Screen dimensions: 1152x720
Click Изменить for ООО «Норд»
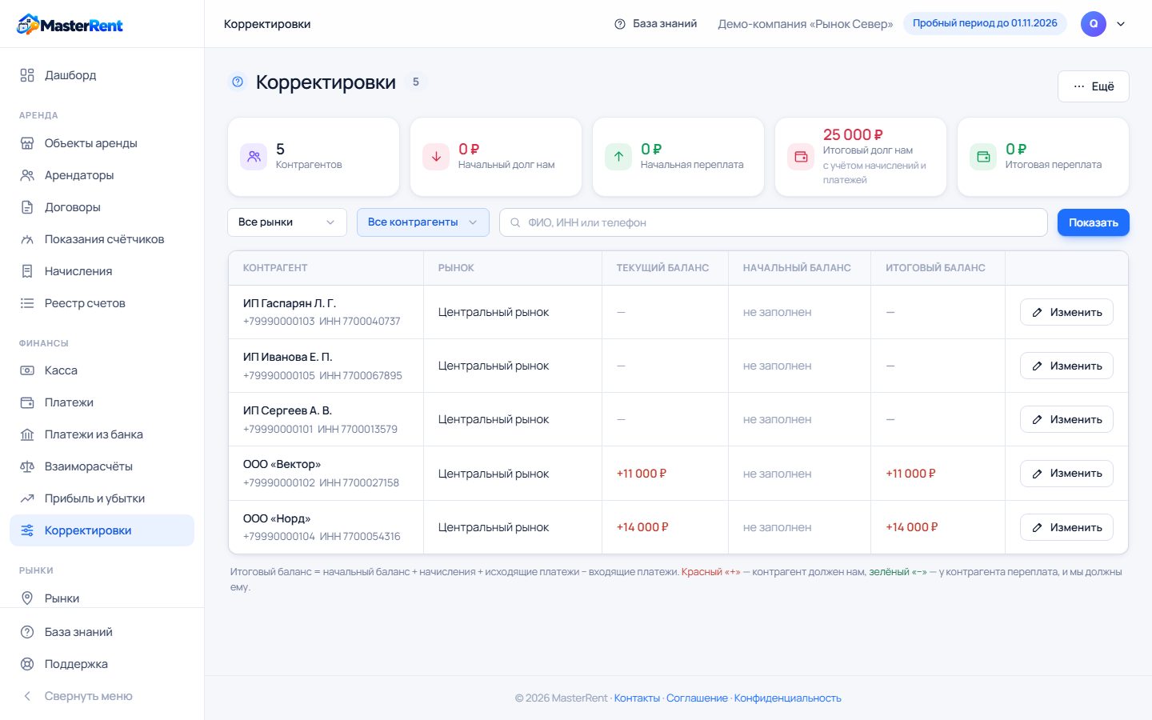1066,527
